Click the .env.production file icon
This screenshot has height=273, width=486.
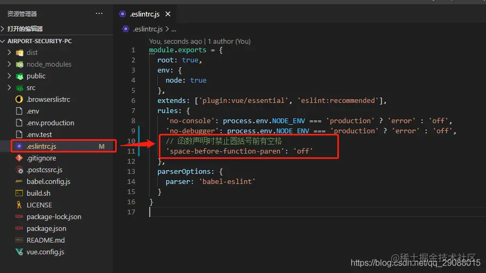(x=19, y=123)
